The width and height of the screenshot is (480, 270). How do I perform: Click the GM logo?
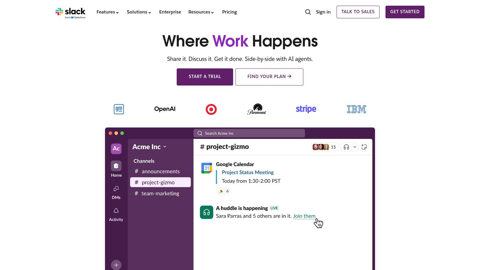click(119, 109)
